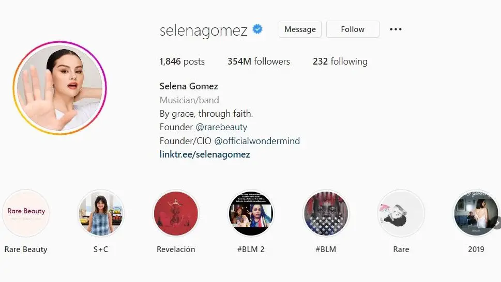501x282 pixels.
Task: Click the blue verified badge icon
Action: coord(257,29)
